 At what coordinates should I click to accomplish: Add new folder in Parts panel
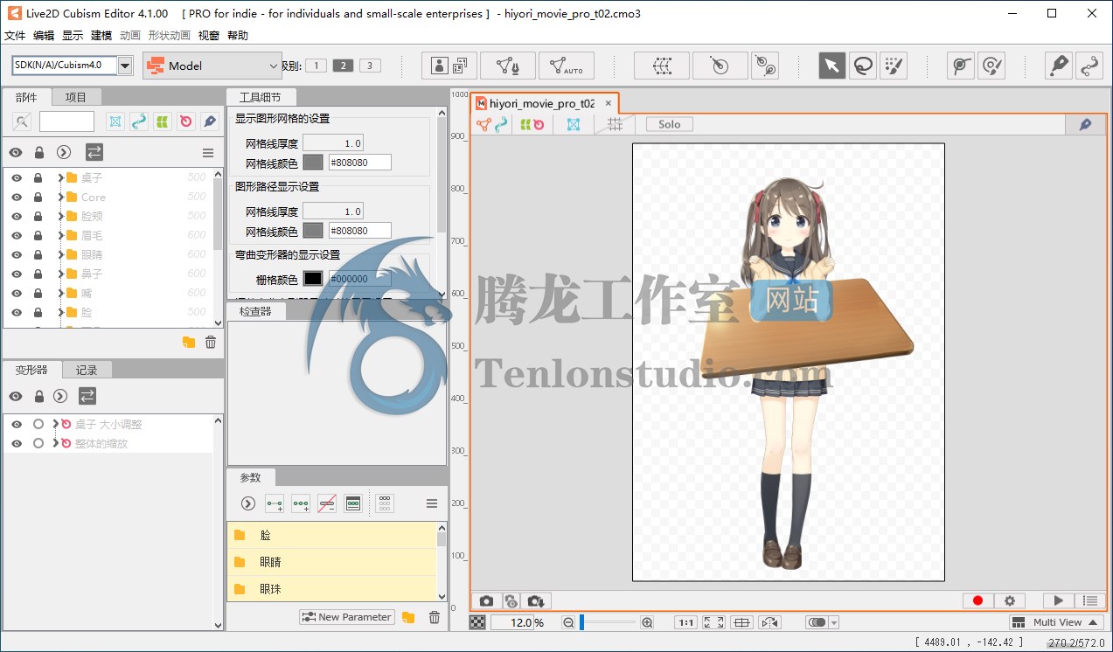point(189,342)
